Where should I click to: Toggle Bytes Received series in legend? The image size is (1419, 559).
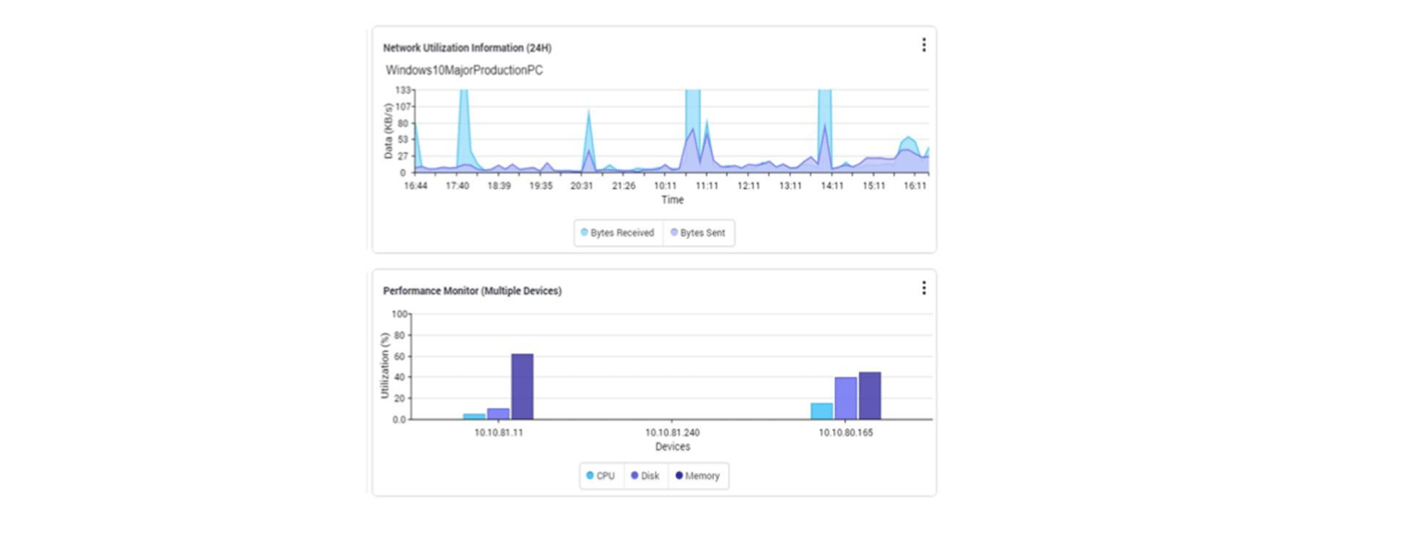pyautogui.click(x=617, y=233)
